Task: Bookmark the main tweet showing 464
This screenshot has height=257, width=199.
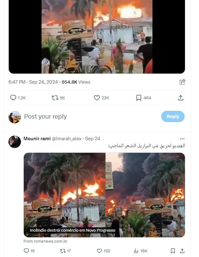Action: coord(143,98)
